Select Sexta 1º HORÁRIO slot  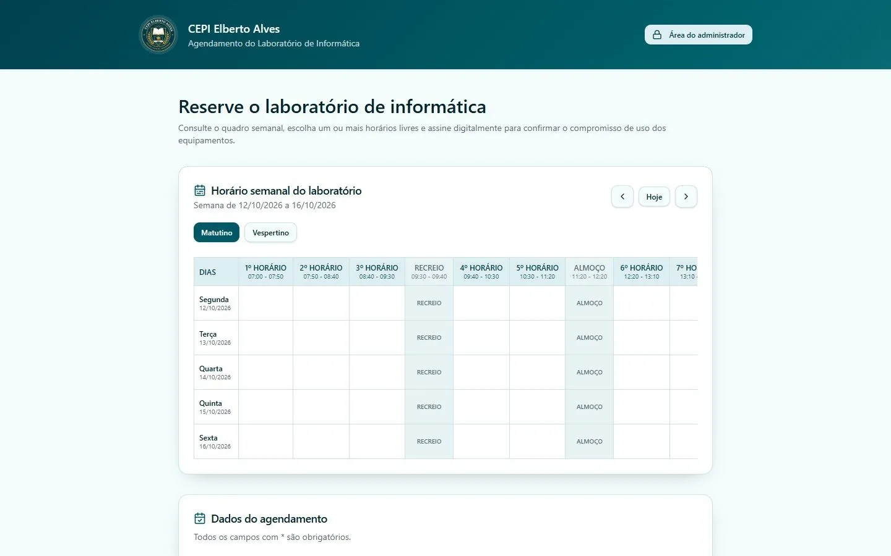266,442
